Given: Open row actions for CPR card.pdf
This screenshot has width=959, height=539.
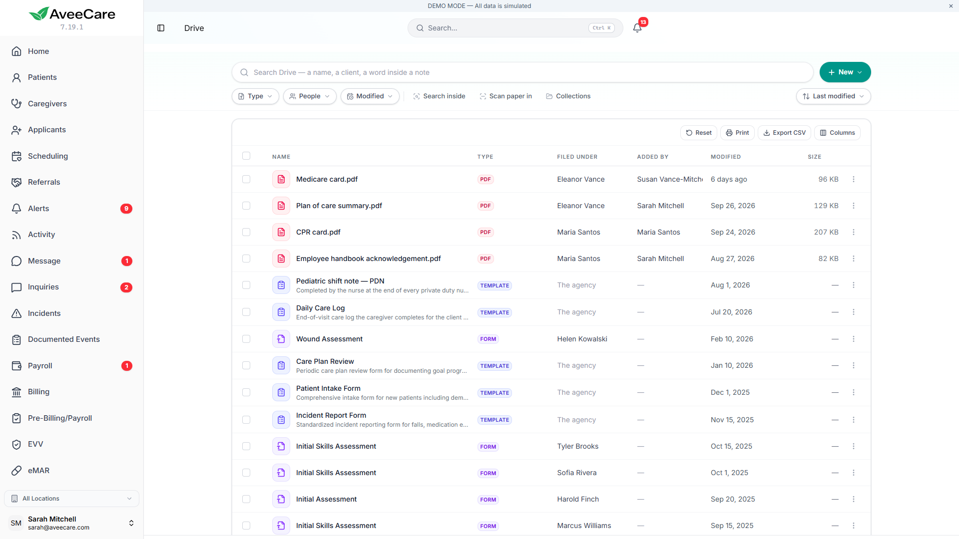Looking at the screenshot, I should point(854,232).
